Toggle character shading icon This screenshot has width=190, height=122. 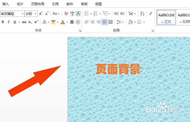[72, 22]
